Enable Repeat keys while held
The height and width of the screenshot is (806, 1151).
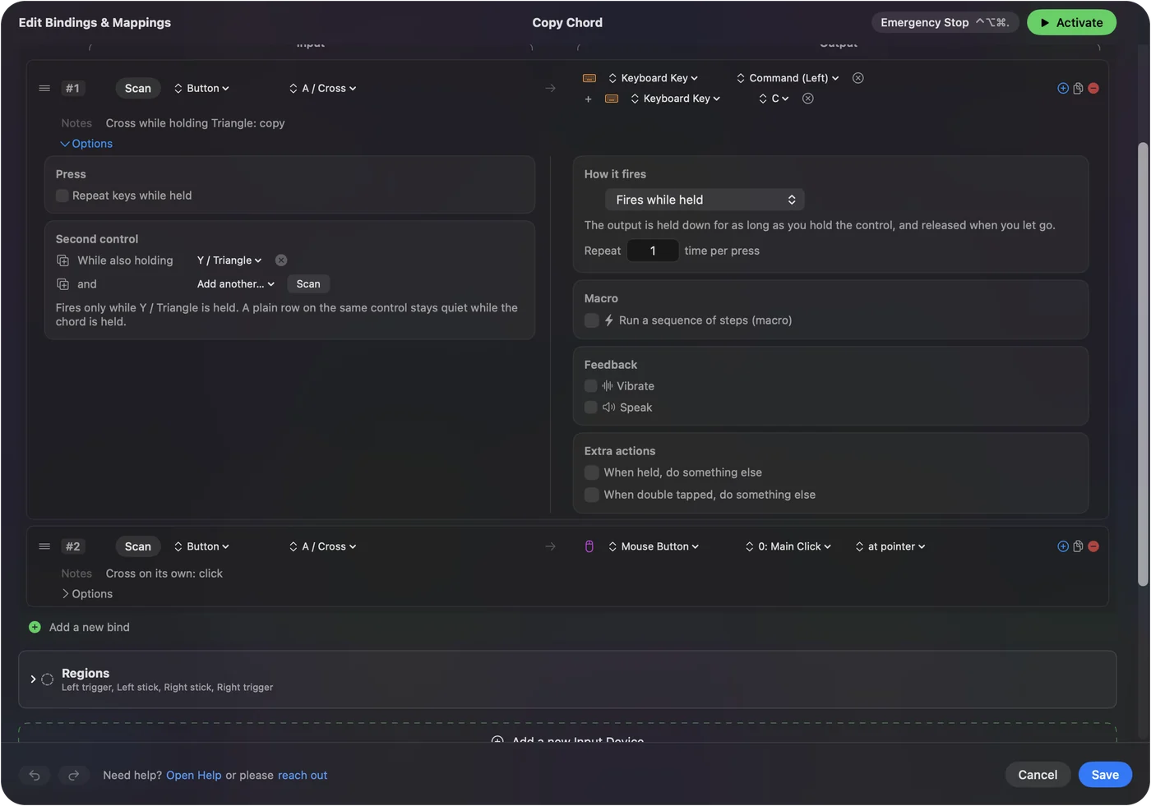[62, 196]
